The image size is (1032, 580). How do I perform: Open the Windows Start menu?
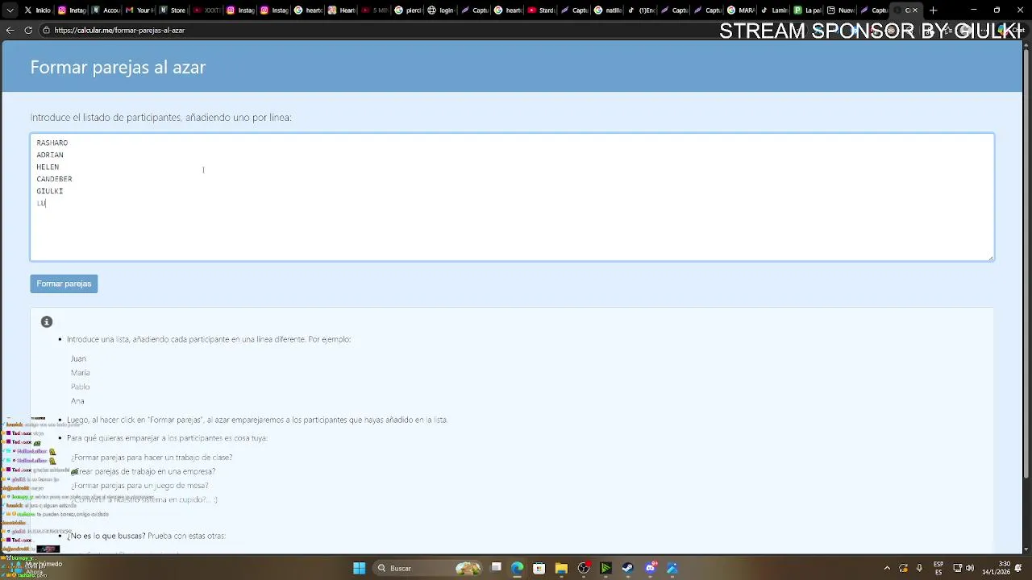(x=359, y=568)
